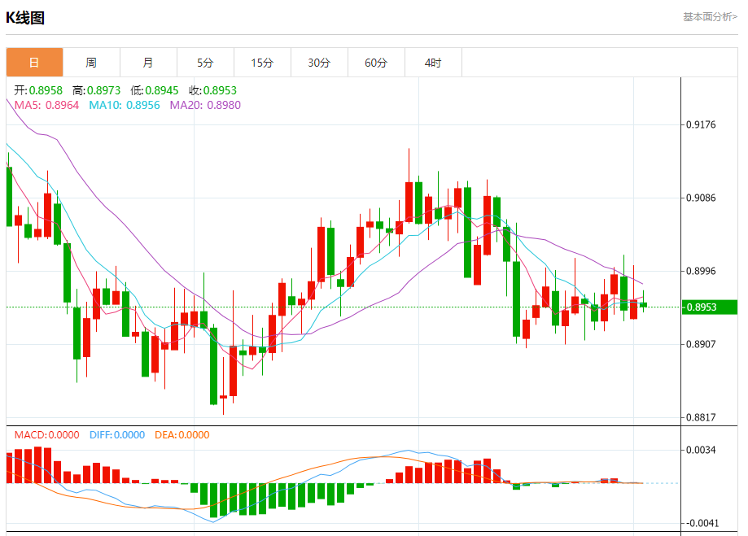
Task: Click the 0.0034 MACD axis label
Action: [x=701, y=450]
